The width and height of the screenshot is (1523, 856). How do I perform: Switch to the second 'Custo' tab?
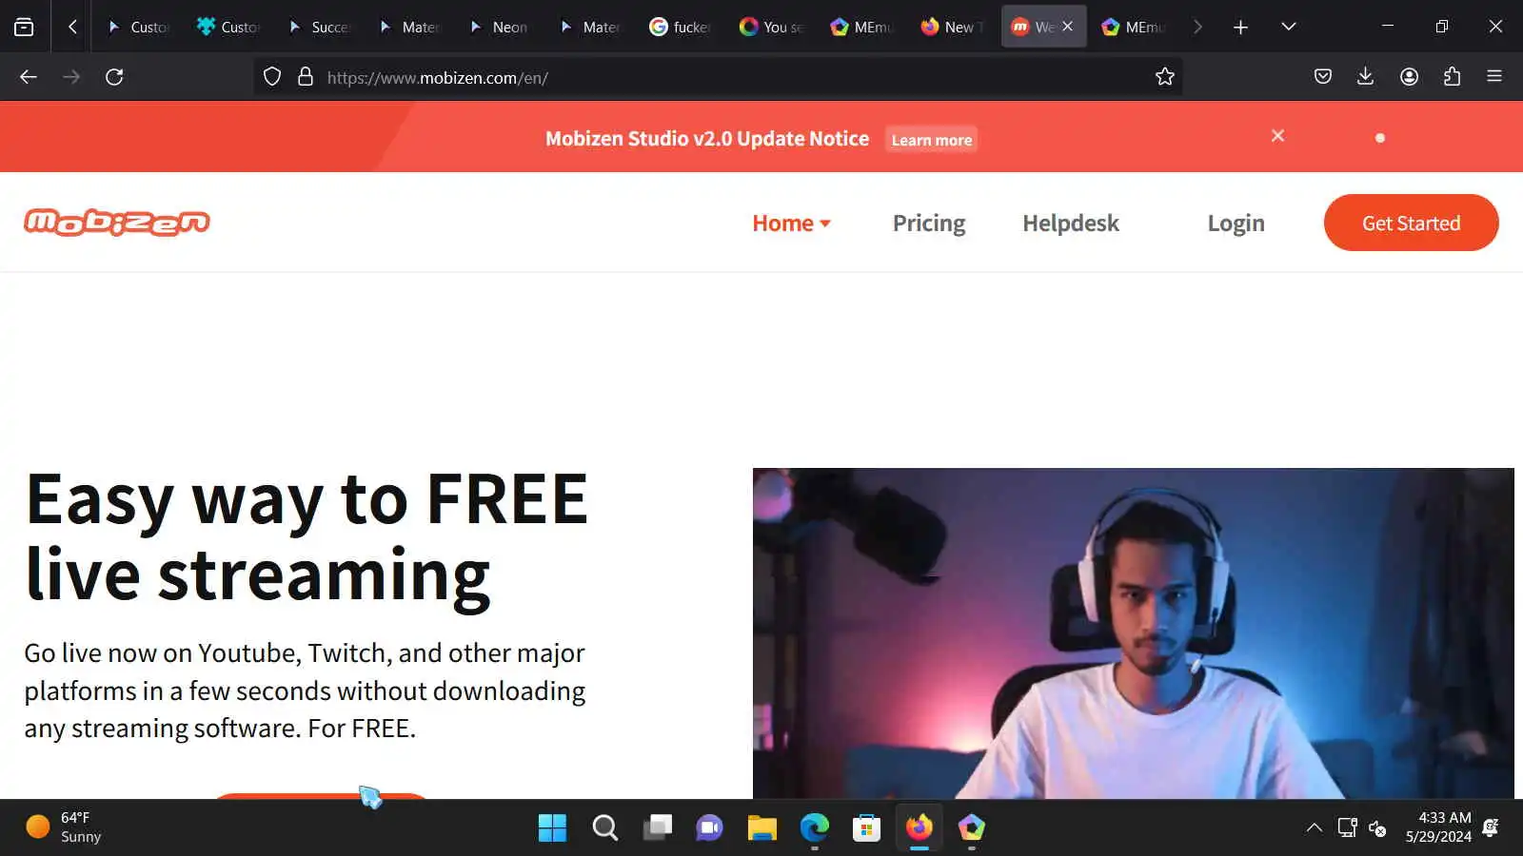click(228, 27)
